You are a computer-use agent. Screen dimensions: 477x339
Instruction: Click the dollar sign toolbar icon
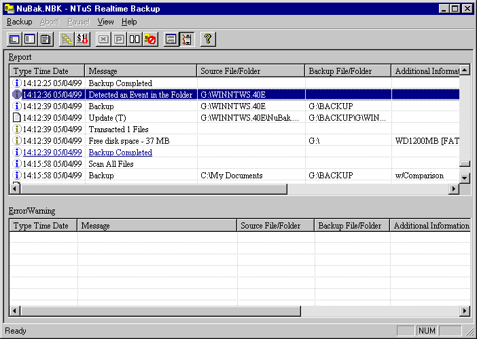tap(82, 39)
